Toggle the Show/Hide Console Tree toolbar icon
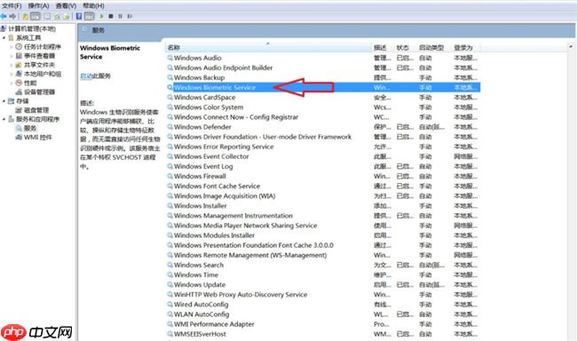 pyautogui.click(x=36, y=16)
